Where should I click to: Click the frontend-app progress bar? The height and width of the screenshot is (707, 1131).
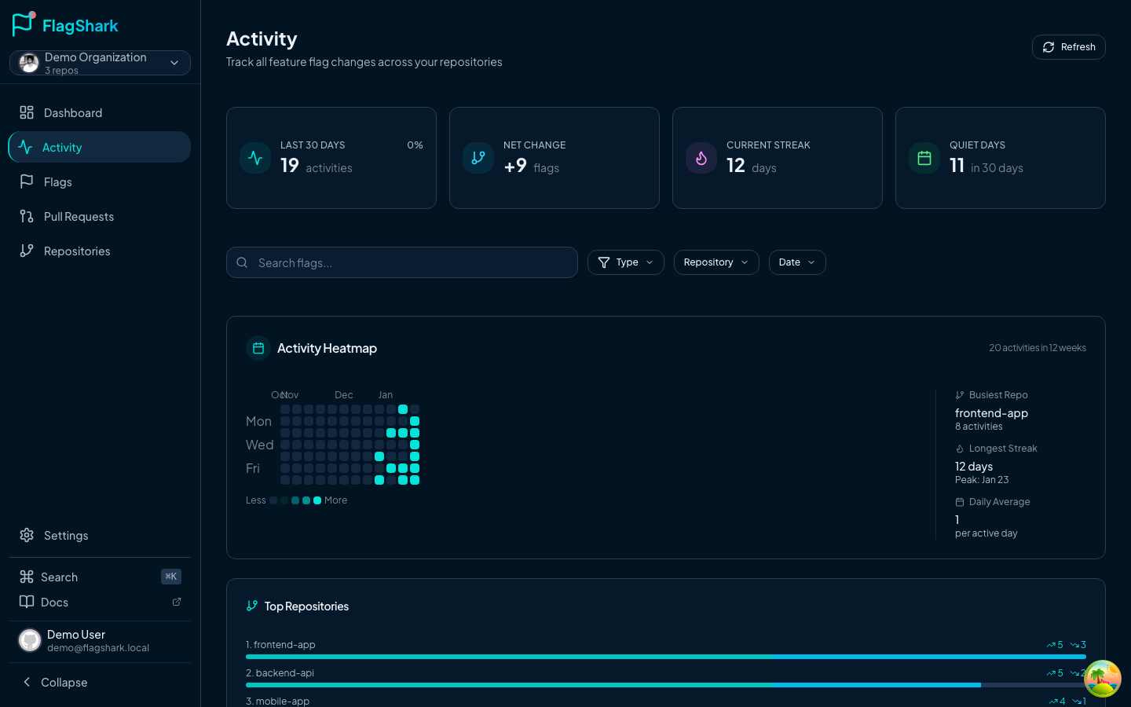[665, 657]
